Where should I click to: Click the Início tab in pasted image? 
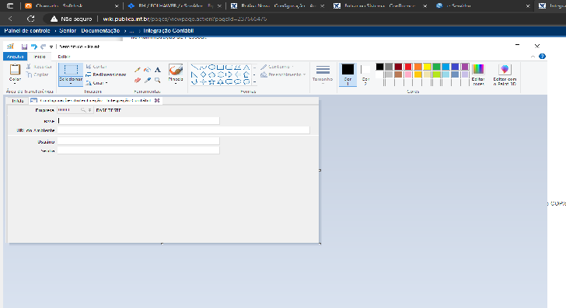tap(17, 101)
